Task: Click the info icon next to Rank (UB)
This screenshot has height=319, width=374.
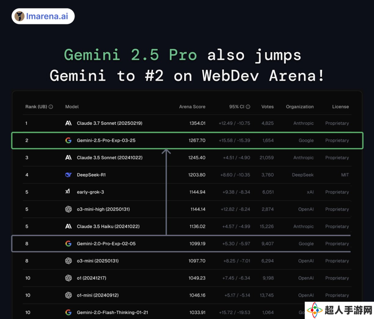Action: (51, 107)
